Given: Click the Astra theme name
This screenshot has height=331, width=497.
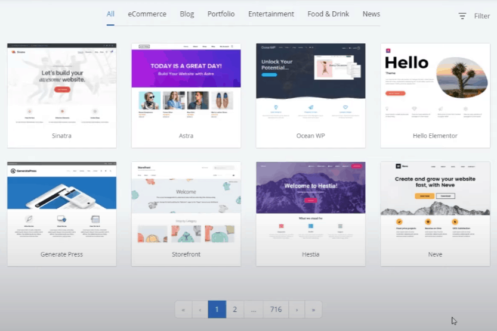Looking at the screenshot, I should (x=186, y=136).
